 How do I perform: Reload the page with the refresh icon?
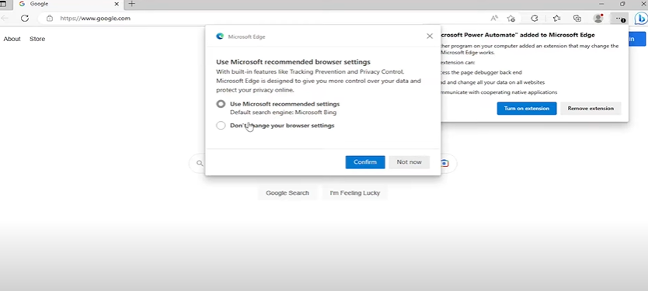click(x=25, y=18)
